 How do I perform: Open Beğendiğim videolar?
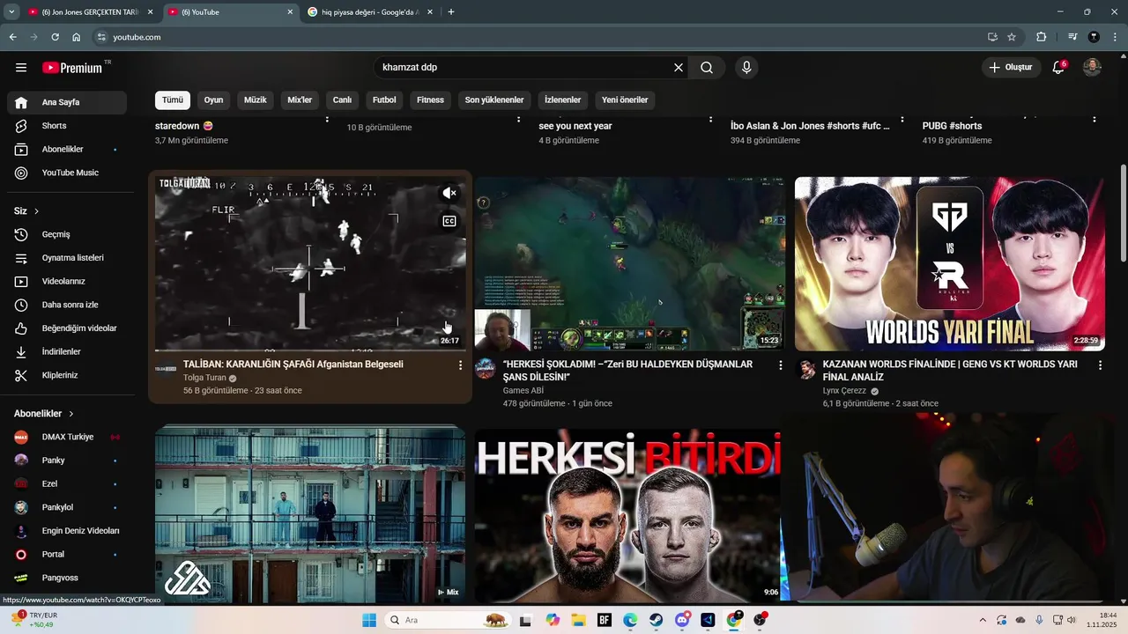[67, 328]
